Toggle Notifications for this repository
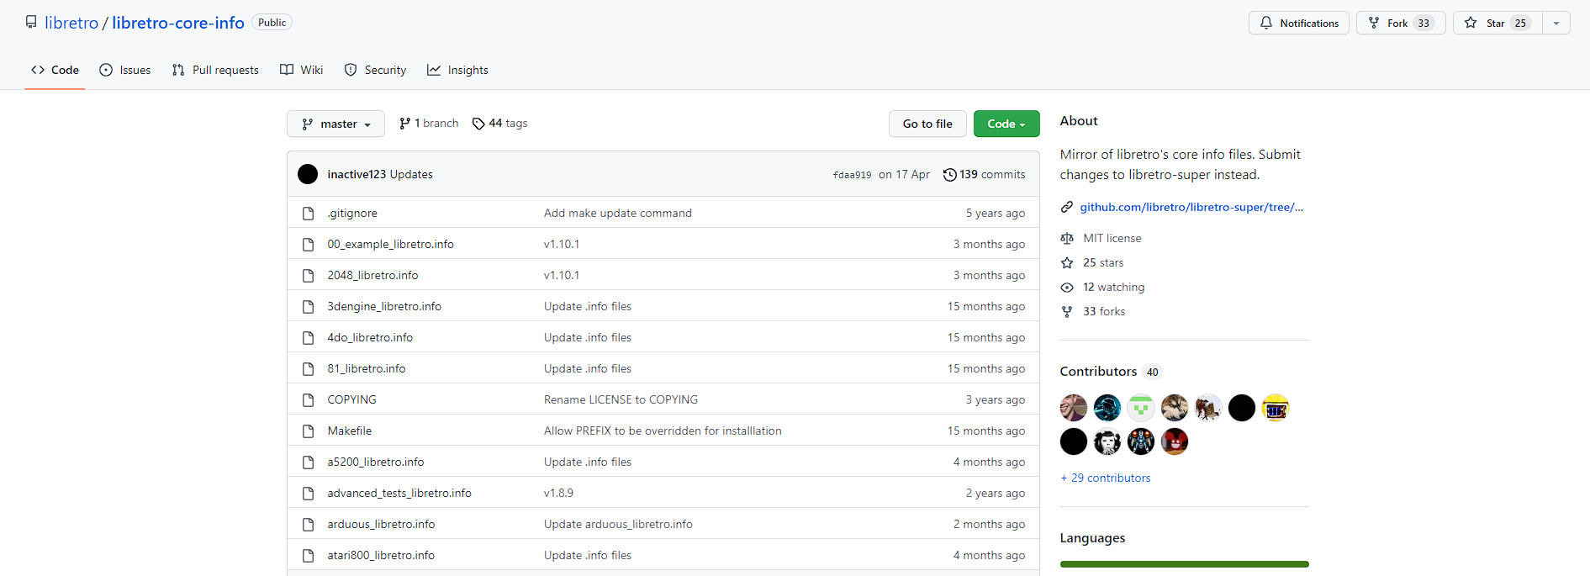Viewport: 1590px width, 576px height. (x=1299, y=23)
